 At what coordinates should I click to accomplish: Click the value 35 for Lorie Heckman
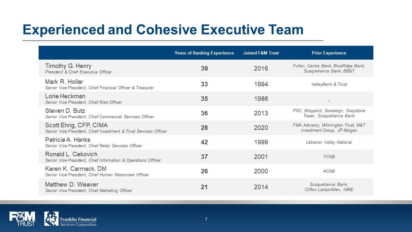[204, 99]
